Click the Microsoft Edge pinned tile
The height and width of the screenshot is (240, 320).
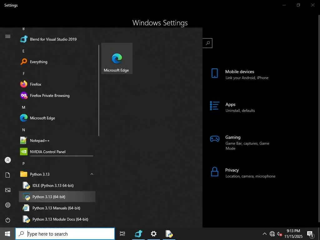point(117,58)
